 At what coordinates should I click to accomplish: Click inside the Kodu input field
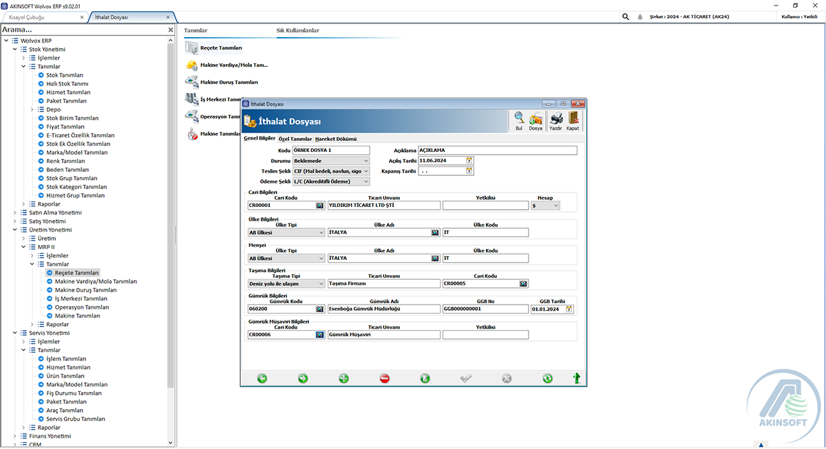330,150
